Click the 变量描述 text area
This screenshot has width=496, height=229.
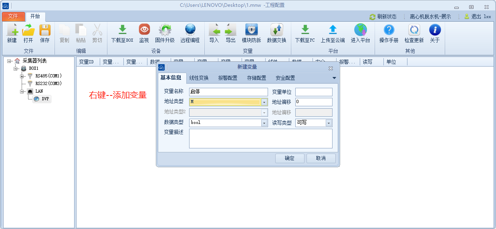click(x=261, y=138)
